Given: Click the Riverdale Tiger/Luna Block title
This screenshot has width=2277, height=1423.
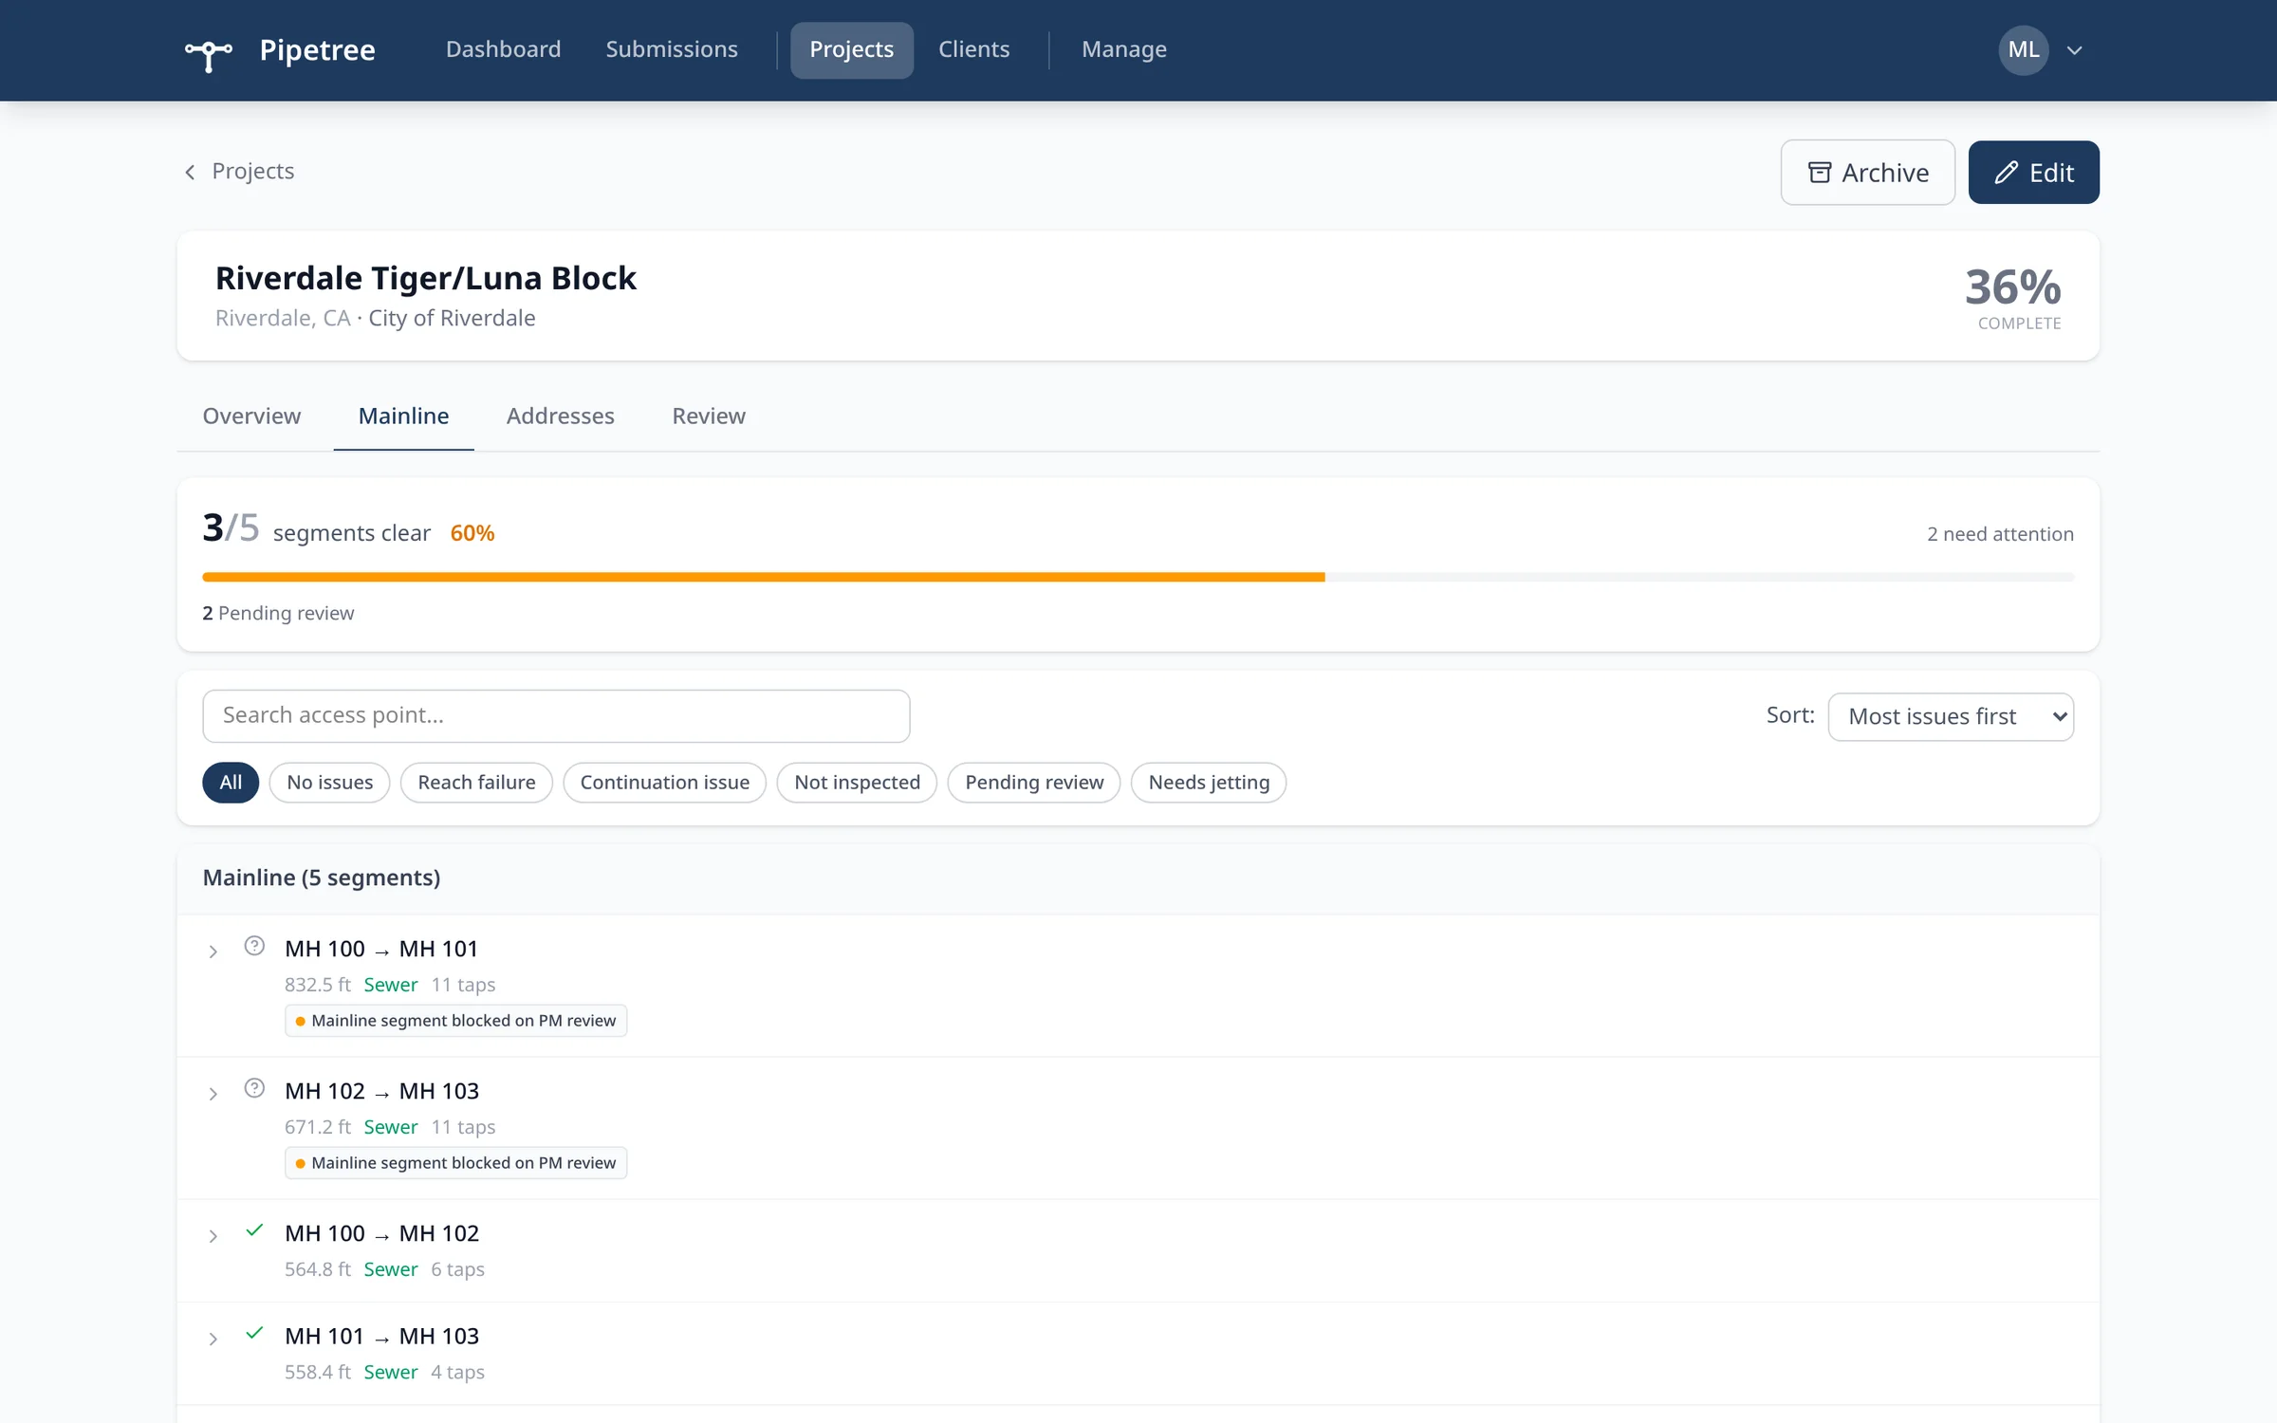Looking at the screenshot, I should coord(425,278).
